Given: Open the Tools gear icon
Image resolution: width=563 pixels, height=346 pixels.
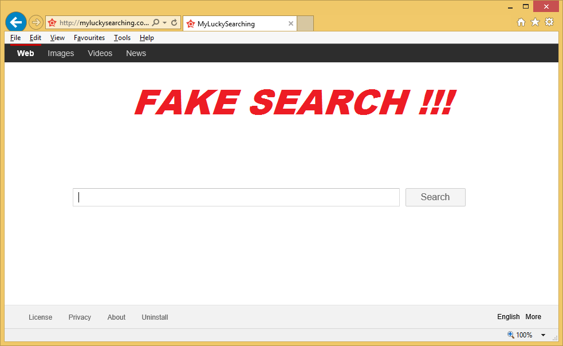Looking at the screenshot, I should (x=549, y=22).
